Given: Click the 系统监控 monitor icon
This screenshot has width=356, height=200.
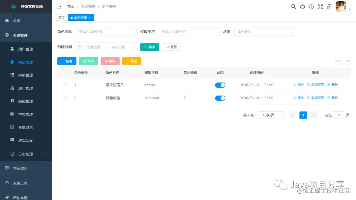Looking at the screenshot, I should 7,168.
